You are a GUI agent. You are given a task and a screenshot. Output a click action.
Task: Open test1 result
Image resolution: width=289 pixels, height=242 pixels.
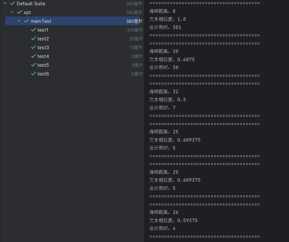[43, 30]
